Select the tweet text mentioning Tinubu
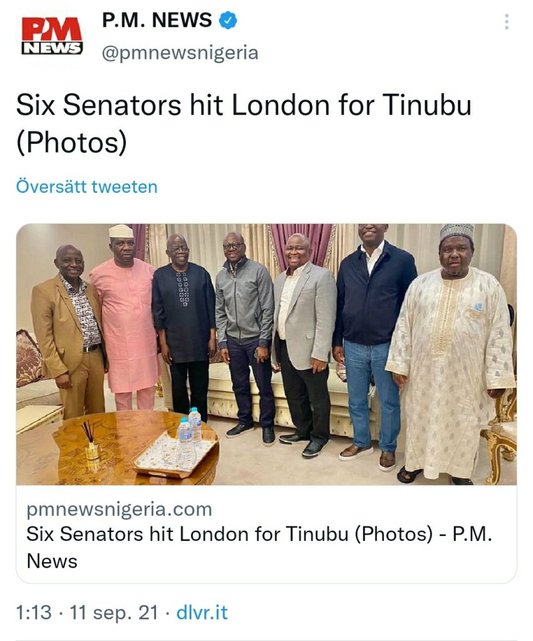The height and width of the screenshot is (641, 533). [244, 123]
